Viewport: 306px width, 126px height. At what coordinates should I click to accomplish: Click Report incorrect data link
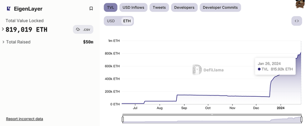25,119
